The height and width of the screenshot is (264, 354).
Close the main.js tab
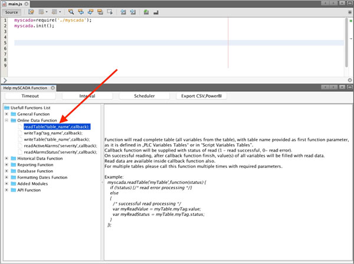pos(27,4)
